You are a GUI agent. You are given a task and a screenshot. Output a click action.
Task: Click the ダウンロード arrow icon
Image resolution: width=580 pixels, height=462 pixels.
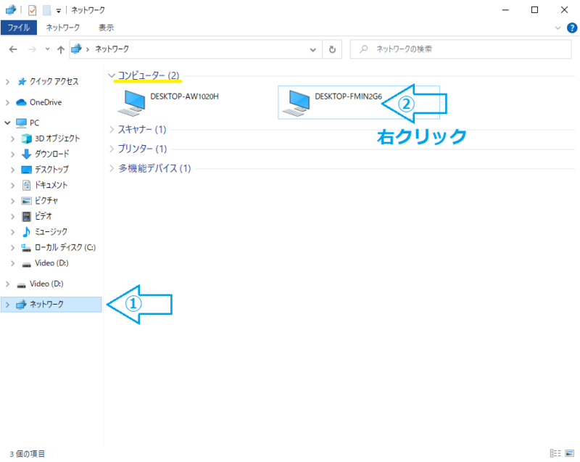26,154
